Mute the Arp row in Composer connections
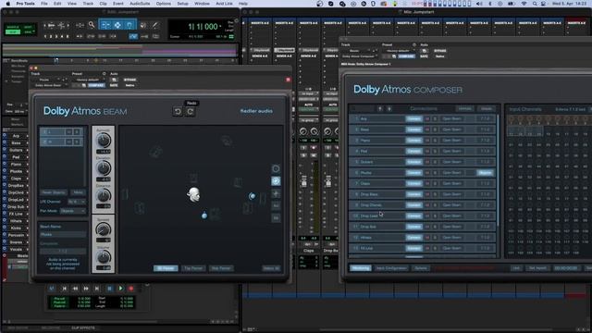Image resolution: width=592 pixels, height=333 pixels. (x=427, y=118)
